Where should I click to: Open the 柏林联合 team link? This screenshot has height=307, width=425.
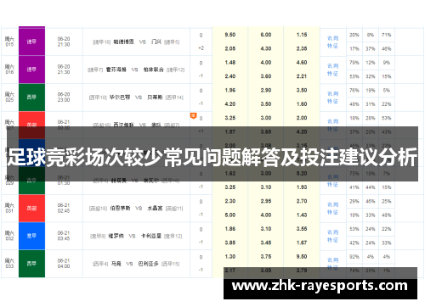tap(153, 70)
